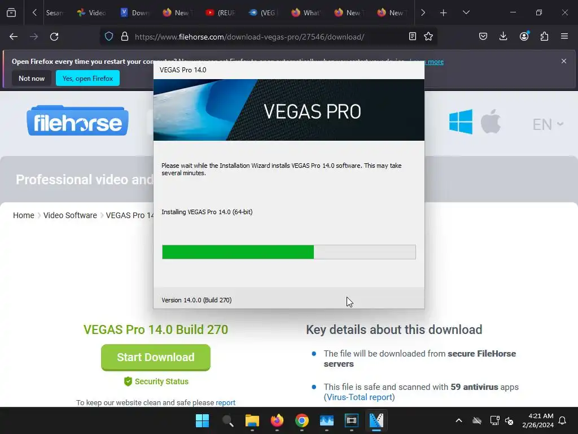The image size is (578, 434).
Task: Open network status tray icon
Action: pyautogui.click(x=494, y=420)
